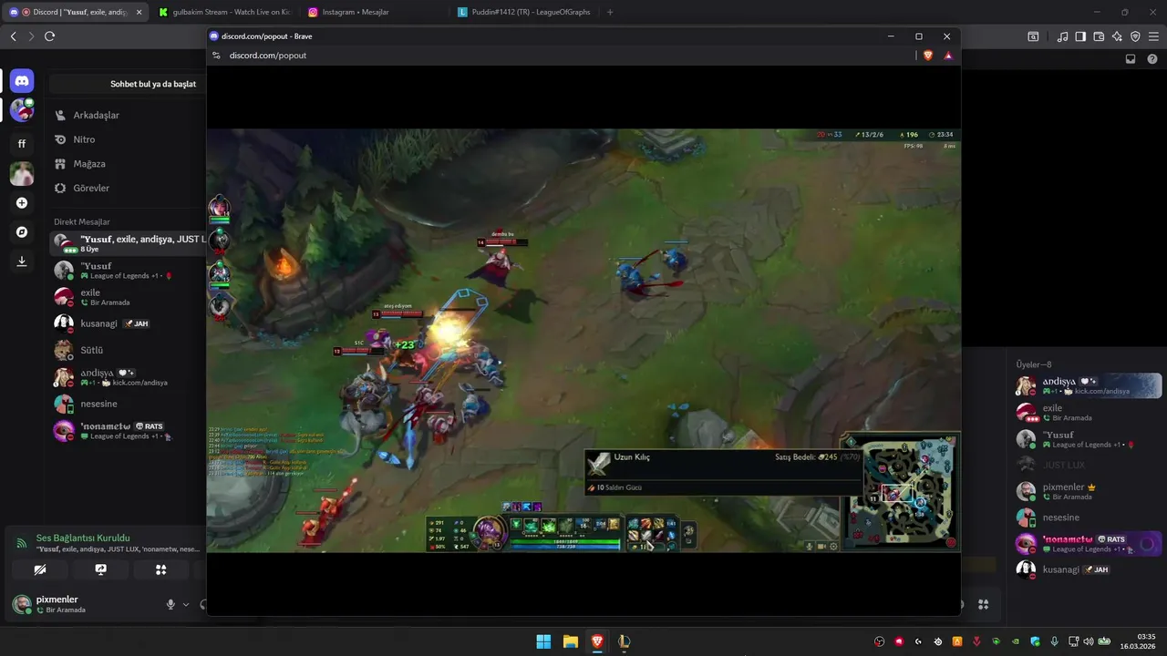Expand microphone input options chevron

pyautogui.click(x=186, y=604)
